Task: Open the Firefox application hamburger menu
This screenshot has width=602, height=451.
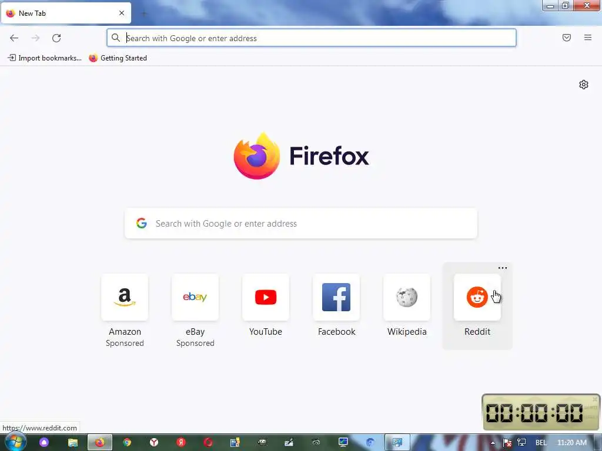Action: click(x=588, y=38)
